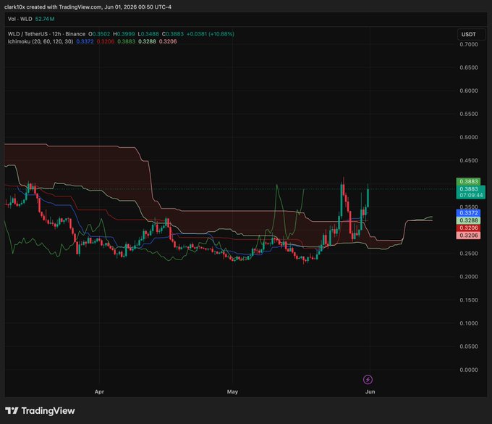
Task: Click current price tag with countdown 07:09:44
Action: click(471, 192)
